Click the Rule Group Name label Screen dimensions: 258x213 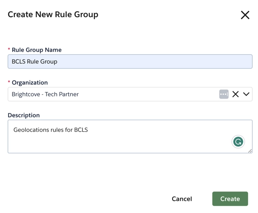[x=37, y=50]
